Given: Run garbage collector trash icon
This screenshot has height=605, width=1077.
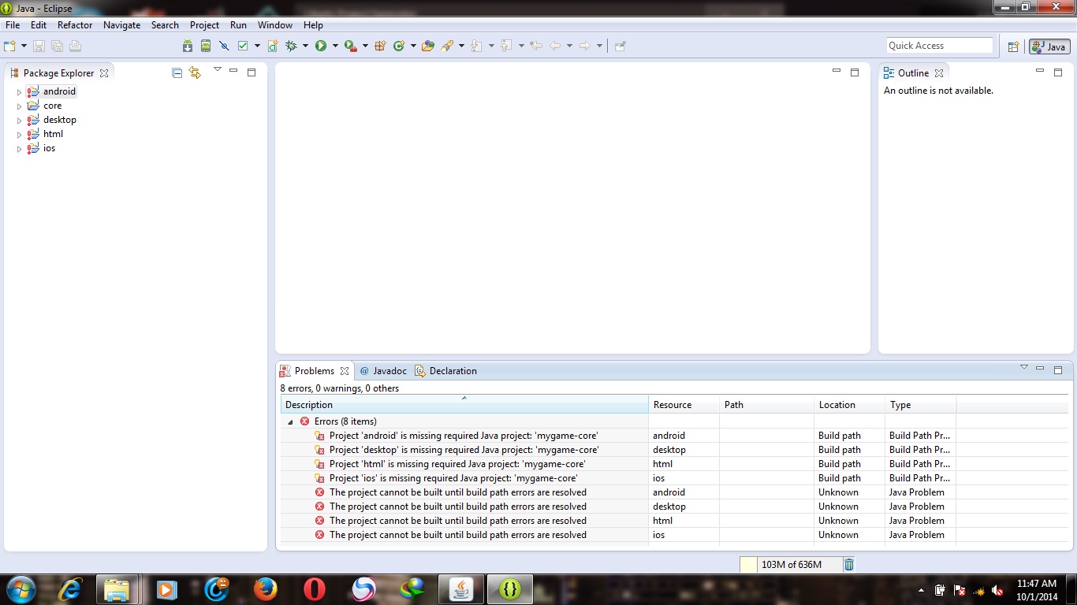Looking at the screenshot, I should (x=849, y=564).
